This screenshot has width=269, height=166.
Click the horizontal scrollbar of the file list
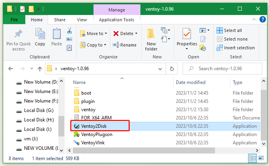(144, 150)
